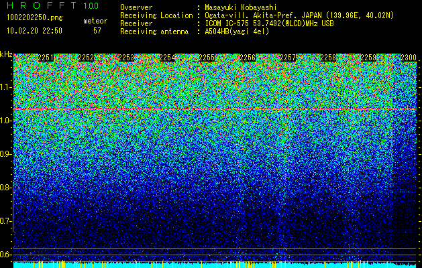Screen dimensions: 422x268
Task: Click the 0.7 kHz axis label
Action: [6, 221]
